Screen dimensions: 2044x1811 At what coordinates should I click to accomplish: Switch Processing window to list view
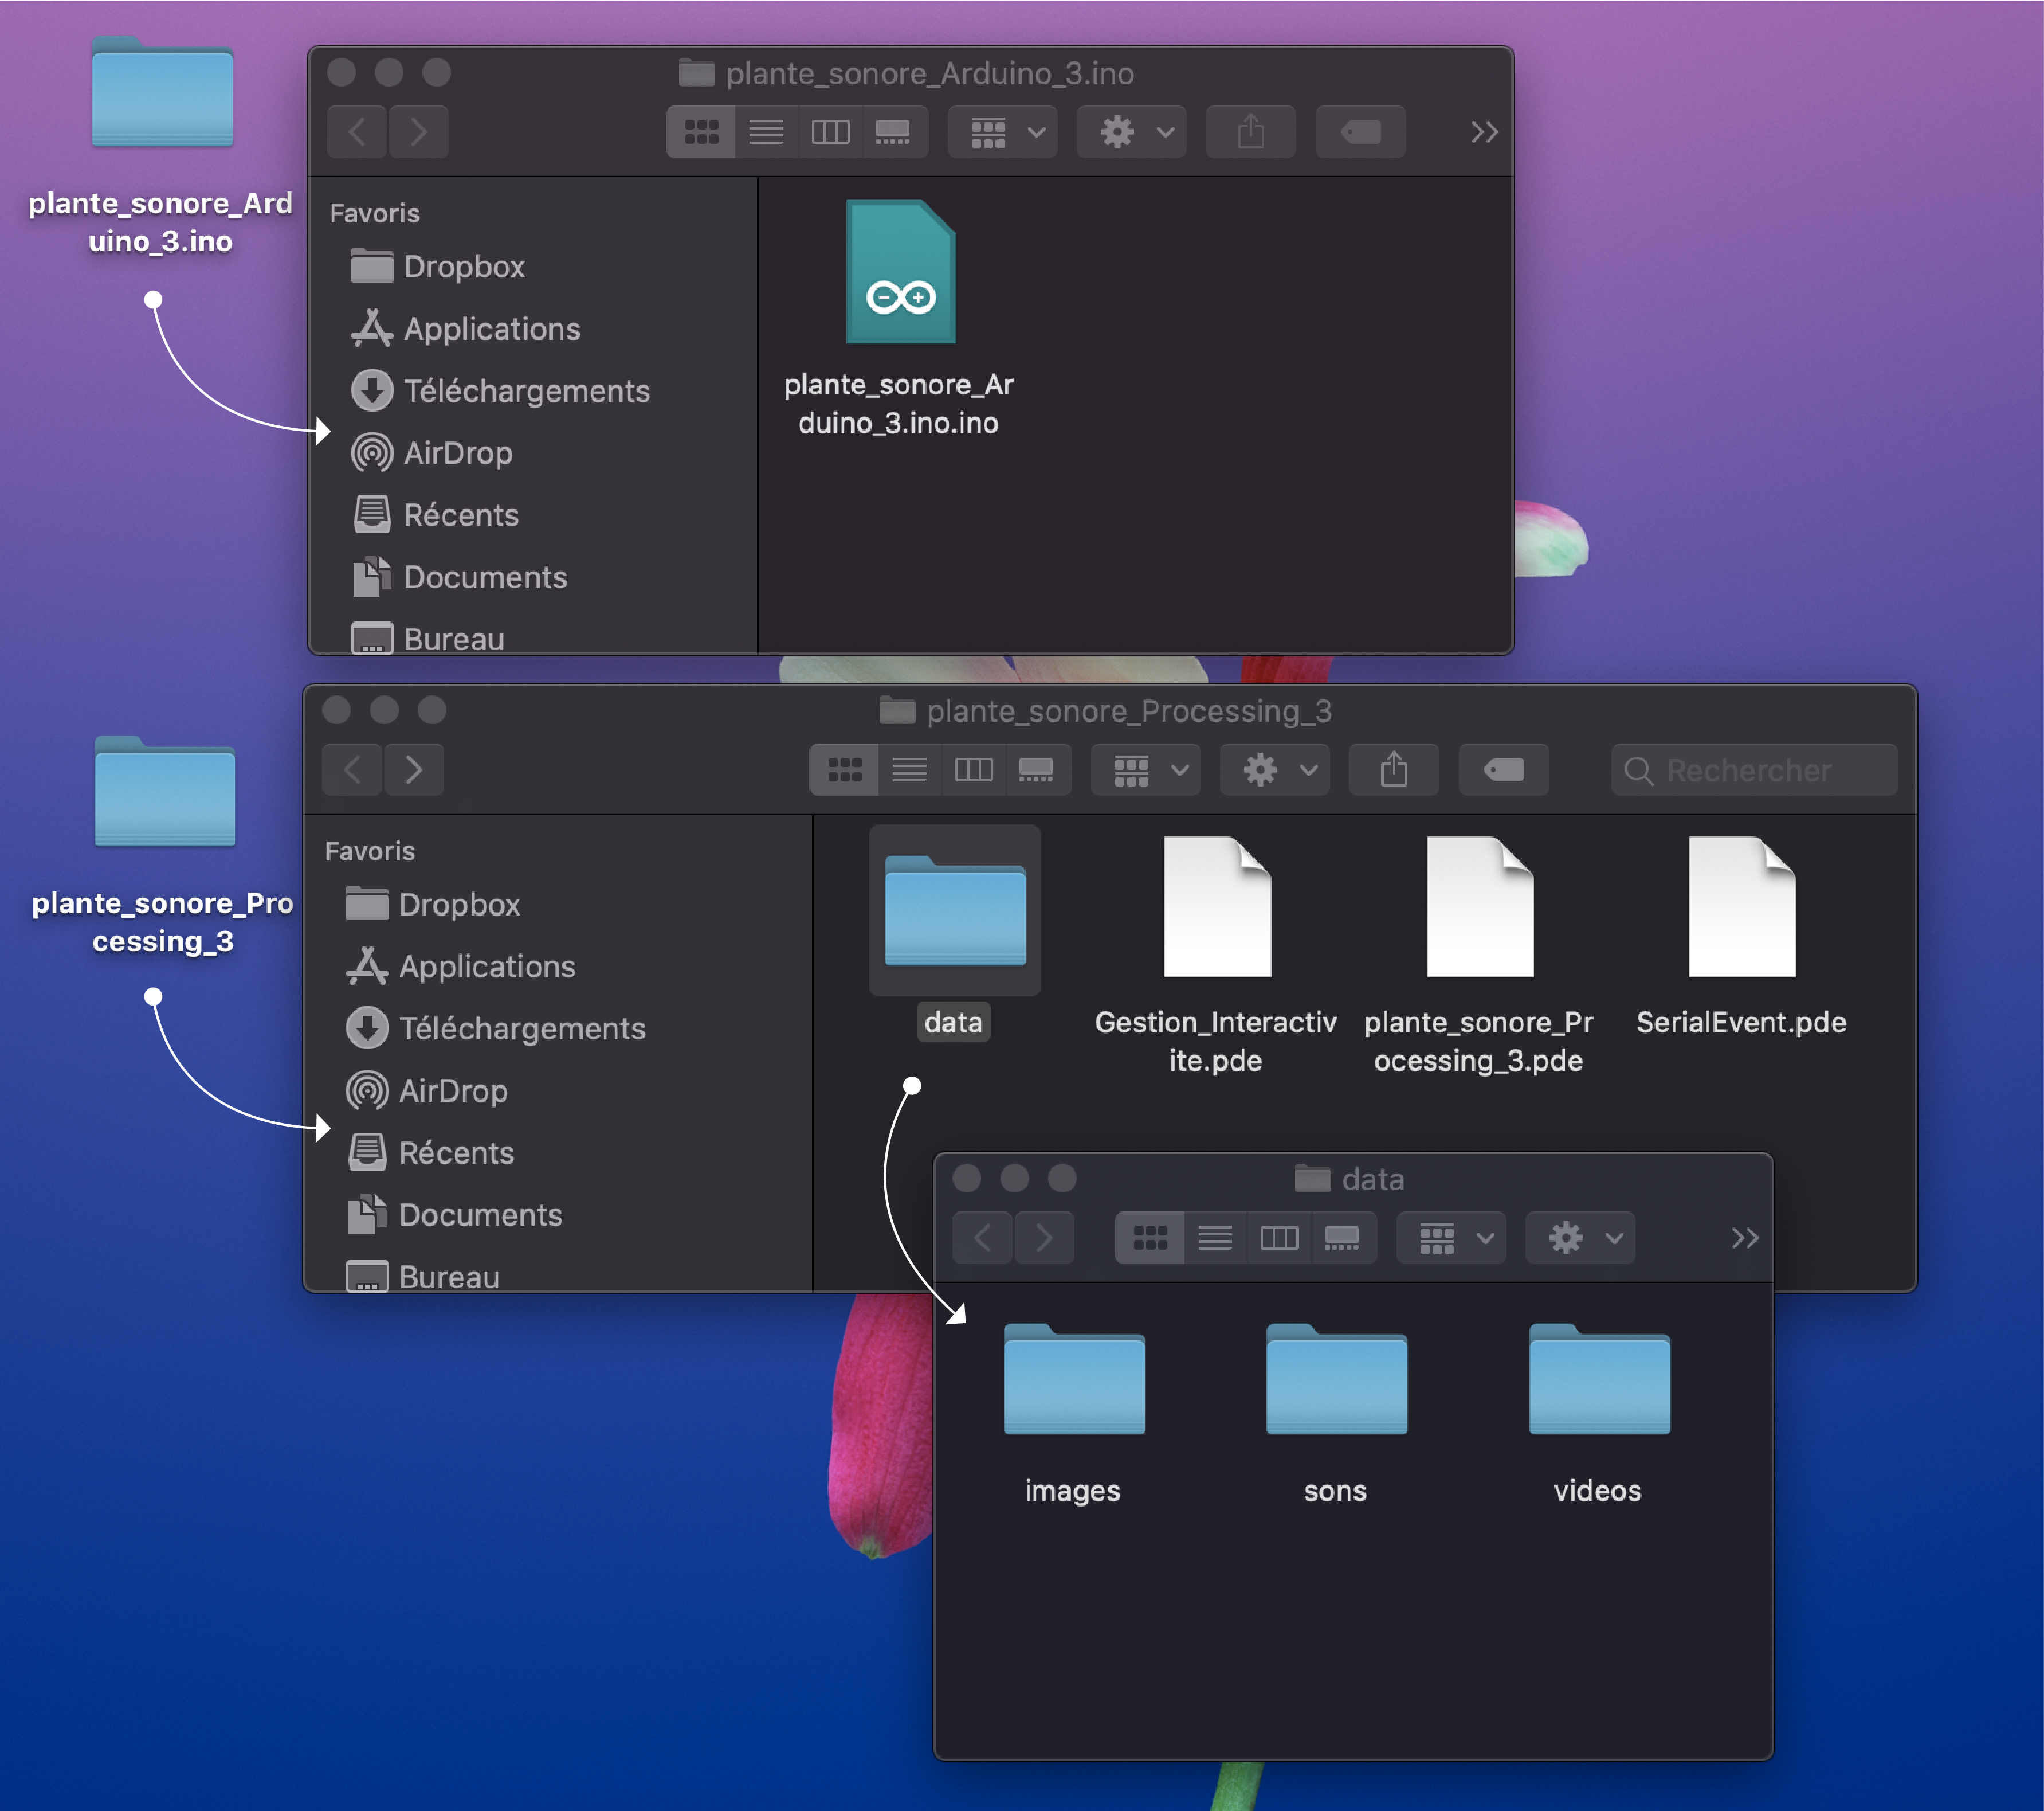(909, 769)
